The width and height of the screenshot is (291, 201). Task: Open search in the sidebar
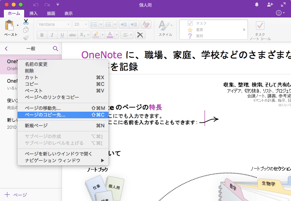pyautogui.click(x=55, y=49)
